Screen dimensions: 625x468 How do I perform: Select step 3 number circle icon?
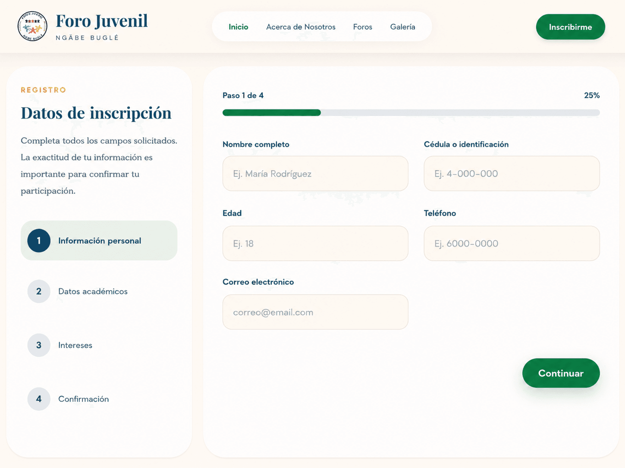click(x=39, y=345)
